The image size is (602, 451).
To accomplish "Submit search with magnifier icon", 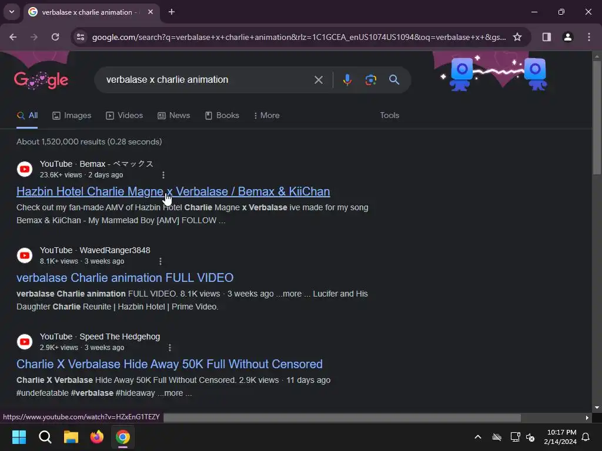I will (x=394, y=80).
